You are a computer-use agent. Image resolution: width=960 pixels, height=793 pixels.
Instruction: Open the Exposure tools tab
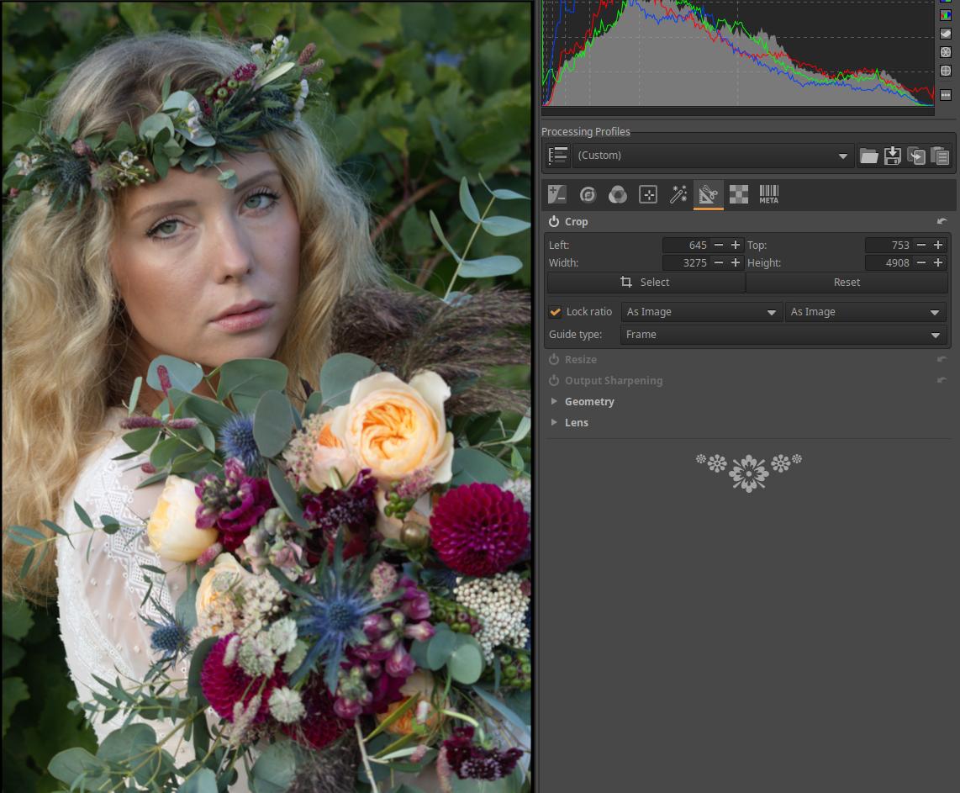click(556, 195)
